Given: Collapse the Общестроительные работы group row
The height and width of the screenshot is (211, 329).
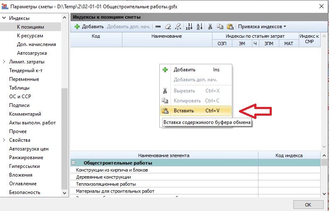Looking at the screenshot, I should [x=73, y=163].
